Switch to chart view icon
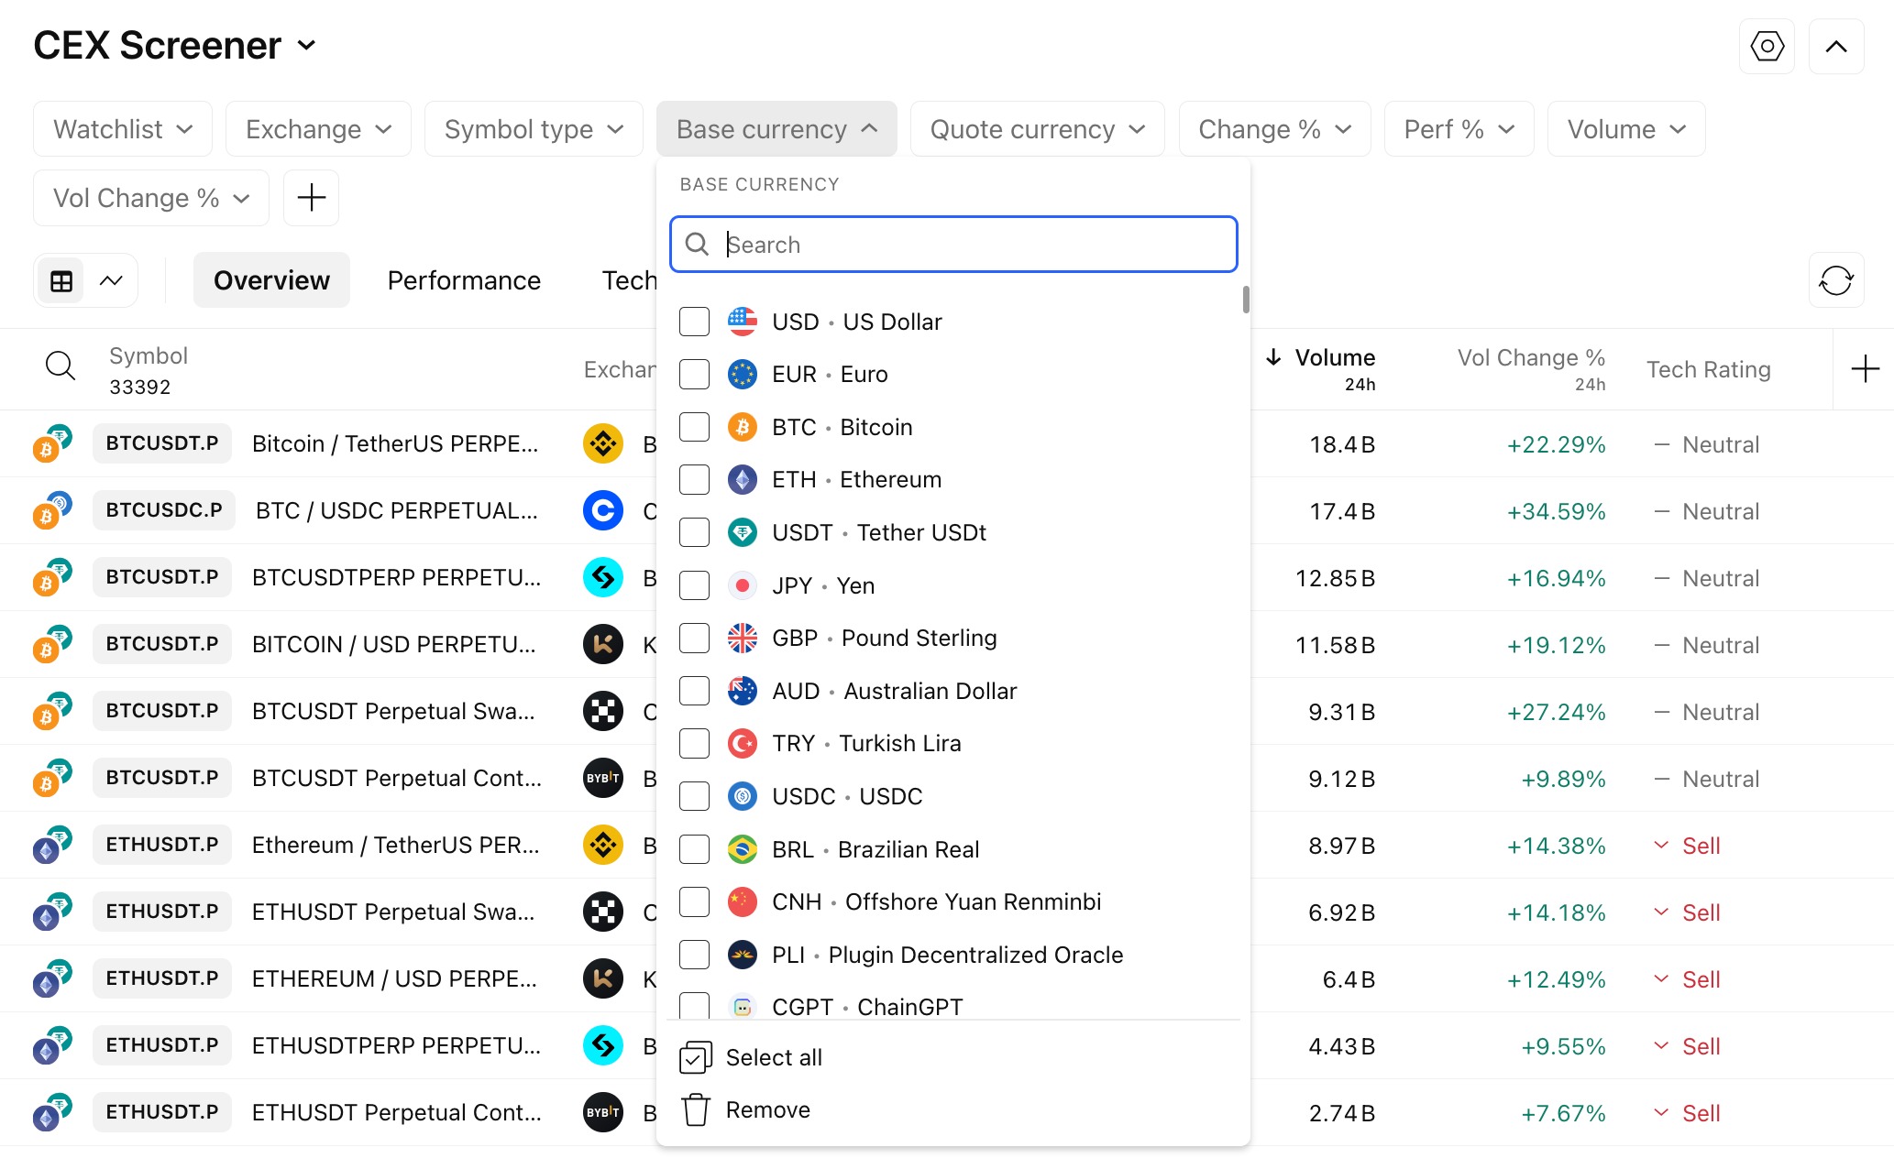1894x1158 pixels. point(111,280)
